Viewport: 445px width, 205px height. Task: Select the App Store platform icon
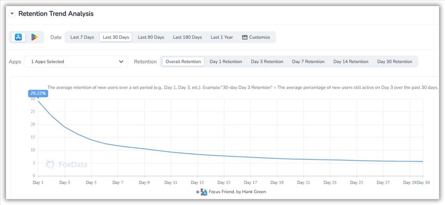tap(18, 37)
